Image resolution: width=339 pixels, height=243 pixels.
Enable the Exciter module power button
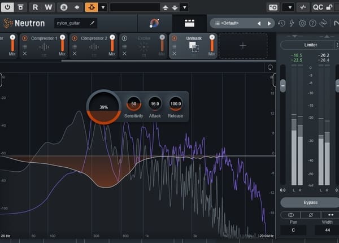pos(124,38)
